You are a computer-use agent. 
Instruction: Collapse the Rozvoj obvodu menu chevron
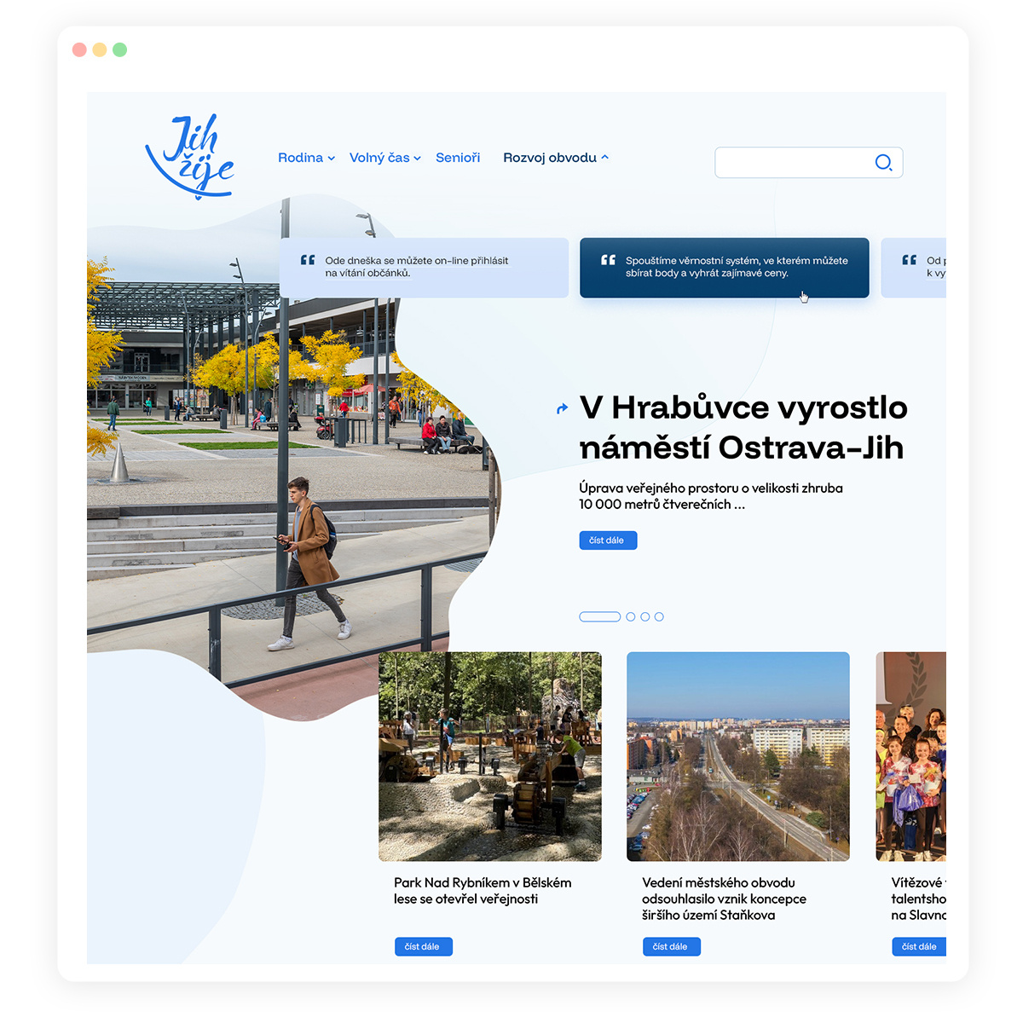click(605, 157)
